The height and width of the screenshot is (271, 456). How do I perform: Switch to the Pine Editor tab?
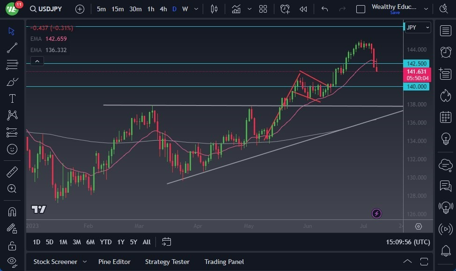[115, 262]
